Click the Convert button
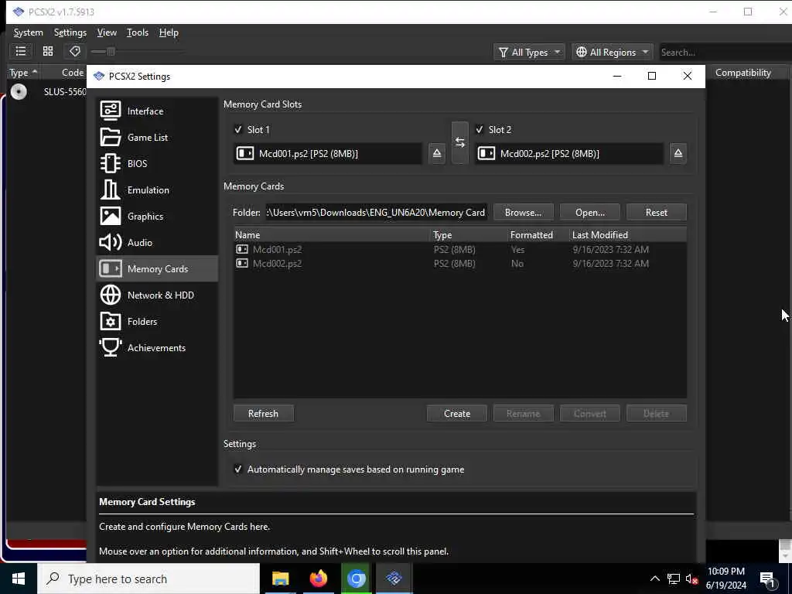The width and height of the screenshot is (792, 594). (590, 413)
